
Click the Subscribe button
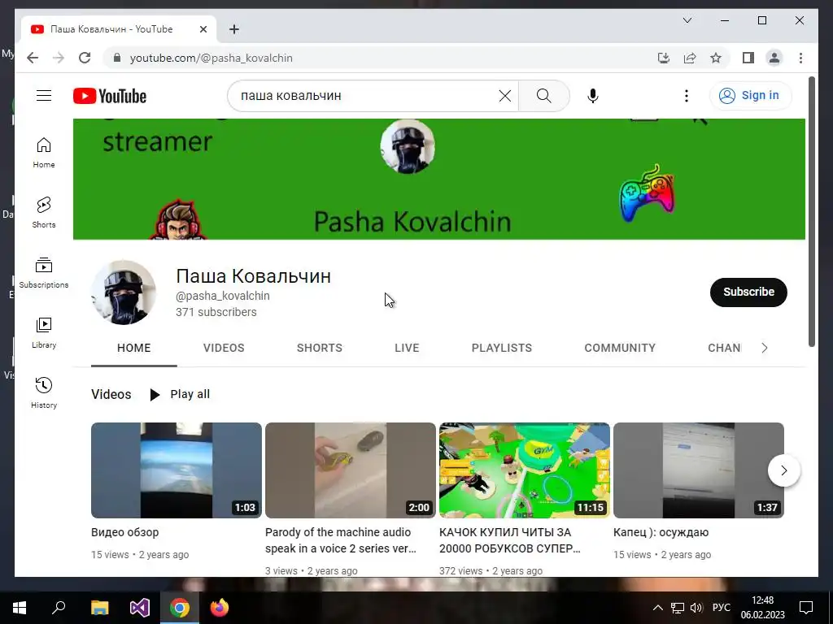[748, 292]
